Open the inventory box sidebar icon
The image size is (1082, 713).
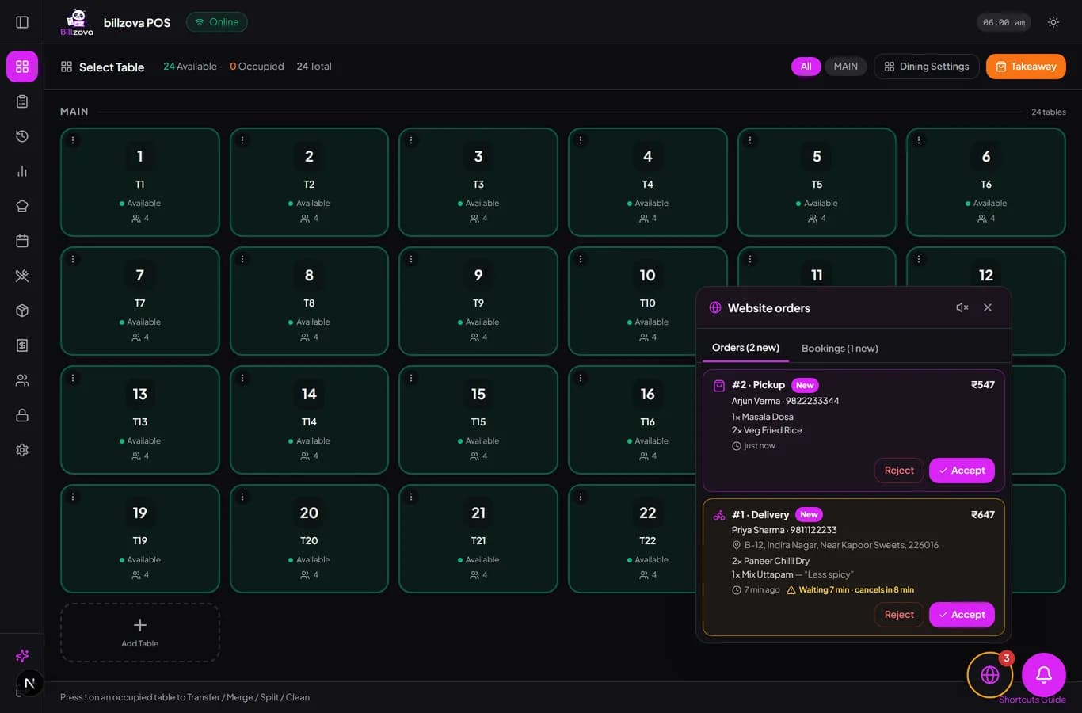click(22, 311)
